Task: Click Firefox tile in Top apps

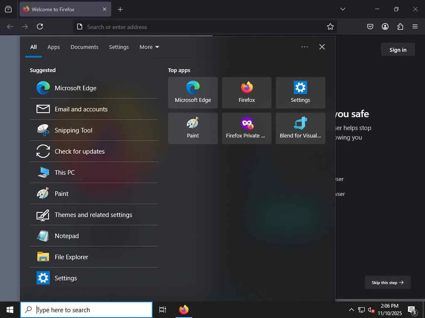Action: tap(247, 92)
